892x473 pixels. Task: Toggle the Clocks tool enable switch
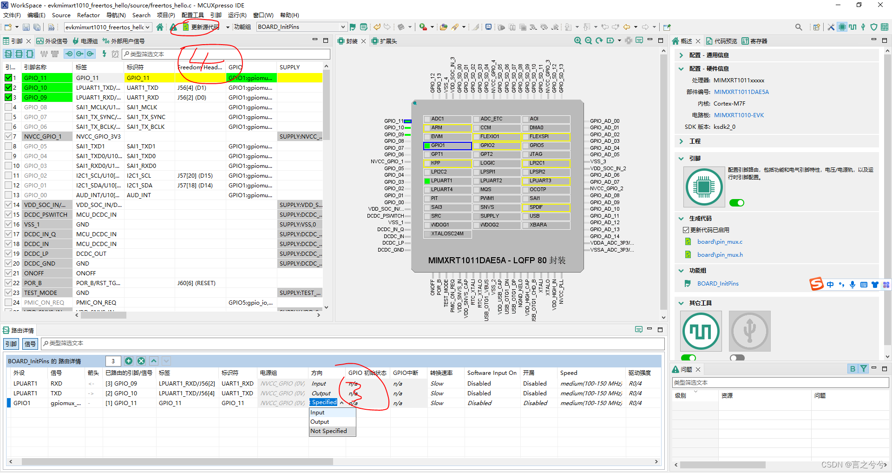pos(689,358)
